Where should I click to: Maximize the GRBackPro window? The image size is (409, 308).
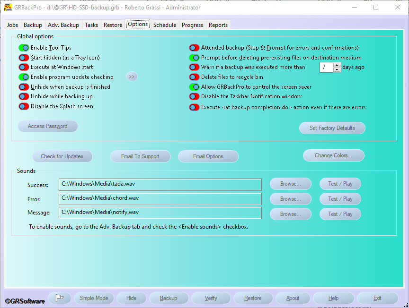376,7
